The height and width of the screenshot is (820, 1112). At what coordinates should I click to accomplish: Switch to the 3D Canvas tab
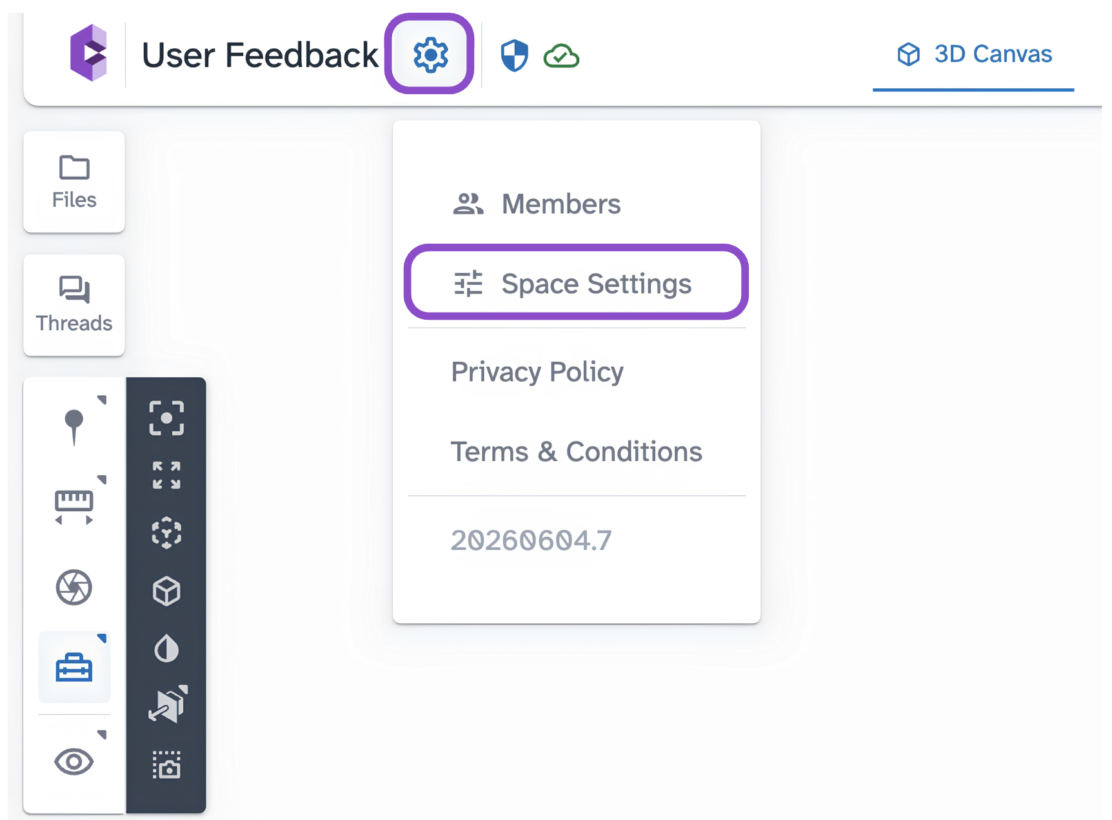(x=974, y=54)
